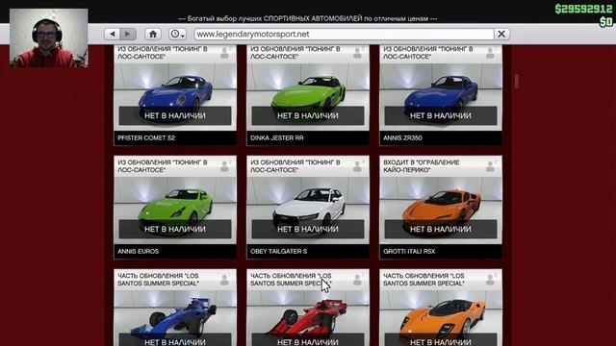Click the seats icon on Obey Tailgater S card
This screenshot has width=616, height=346.
point(357,166)
